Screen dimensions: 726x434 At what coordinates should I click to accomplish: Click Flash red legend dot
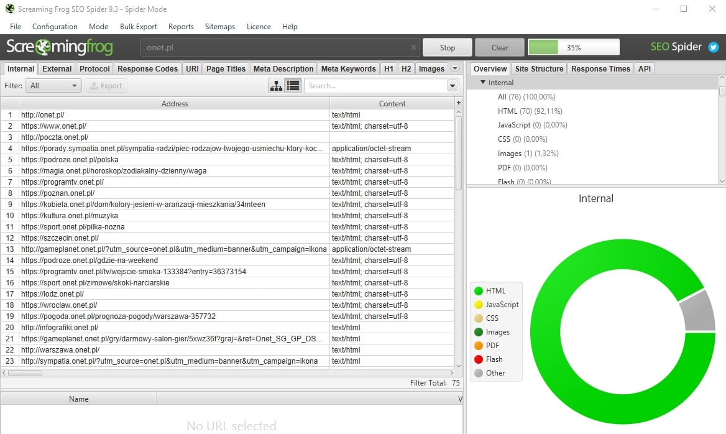pyautogui.click(x=479, y=359)
